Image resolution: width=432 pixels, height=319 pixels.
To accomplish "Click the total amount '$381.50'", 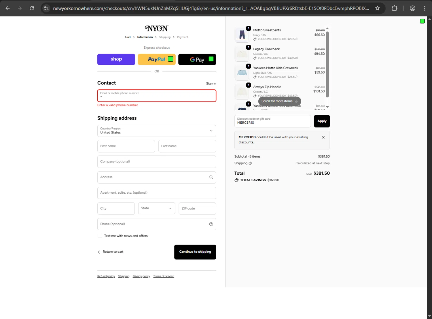I will [322, 173].
